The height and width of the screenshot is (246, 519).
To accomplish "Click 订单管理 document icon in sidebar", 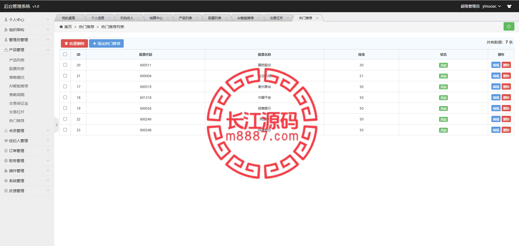I will click(x=6, y=150).
